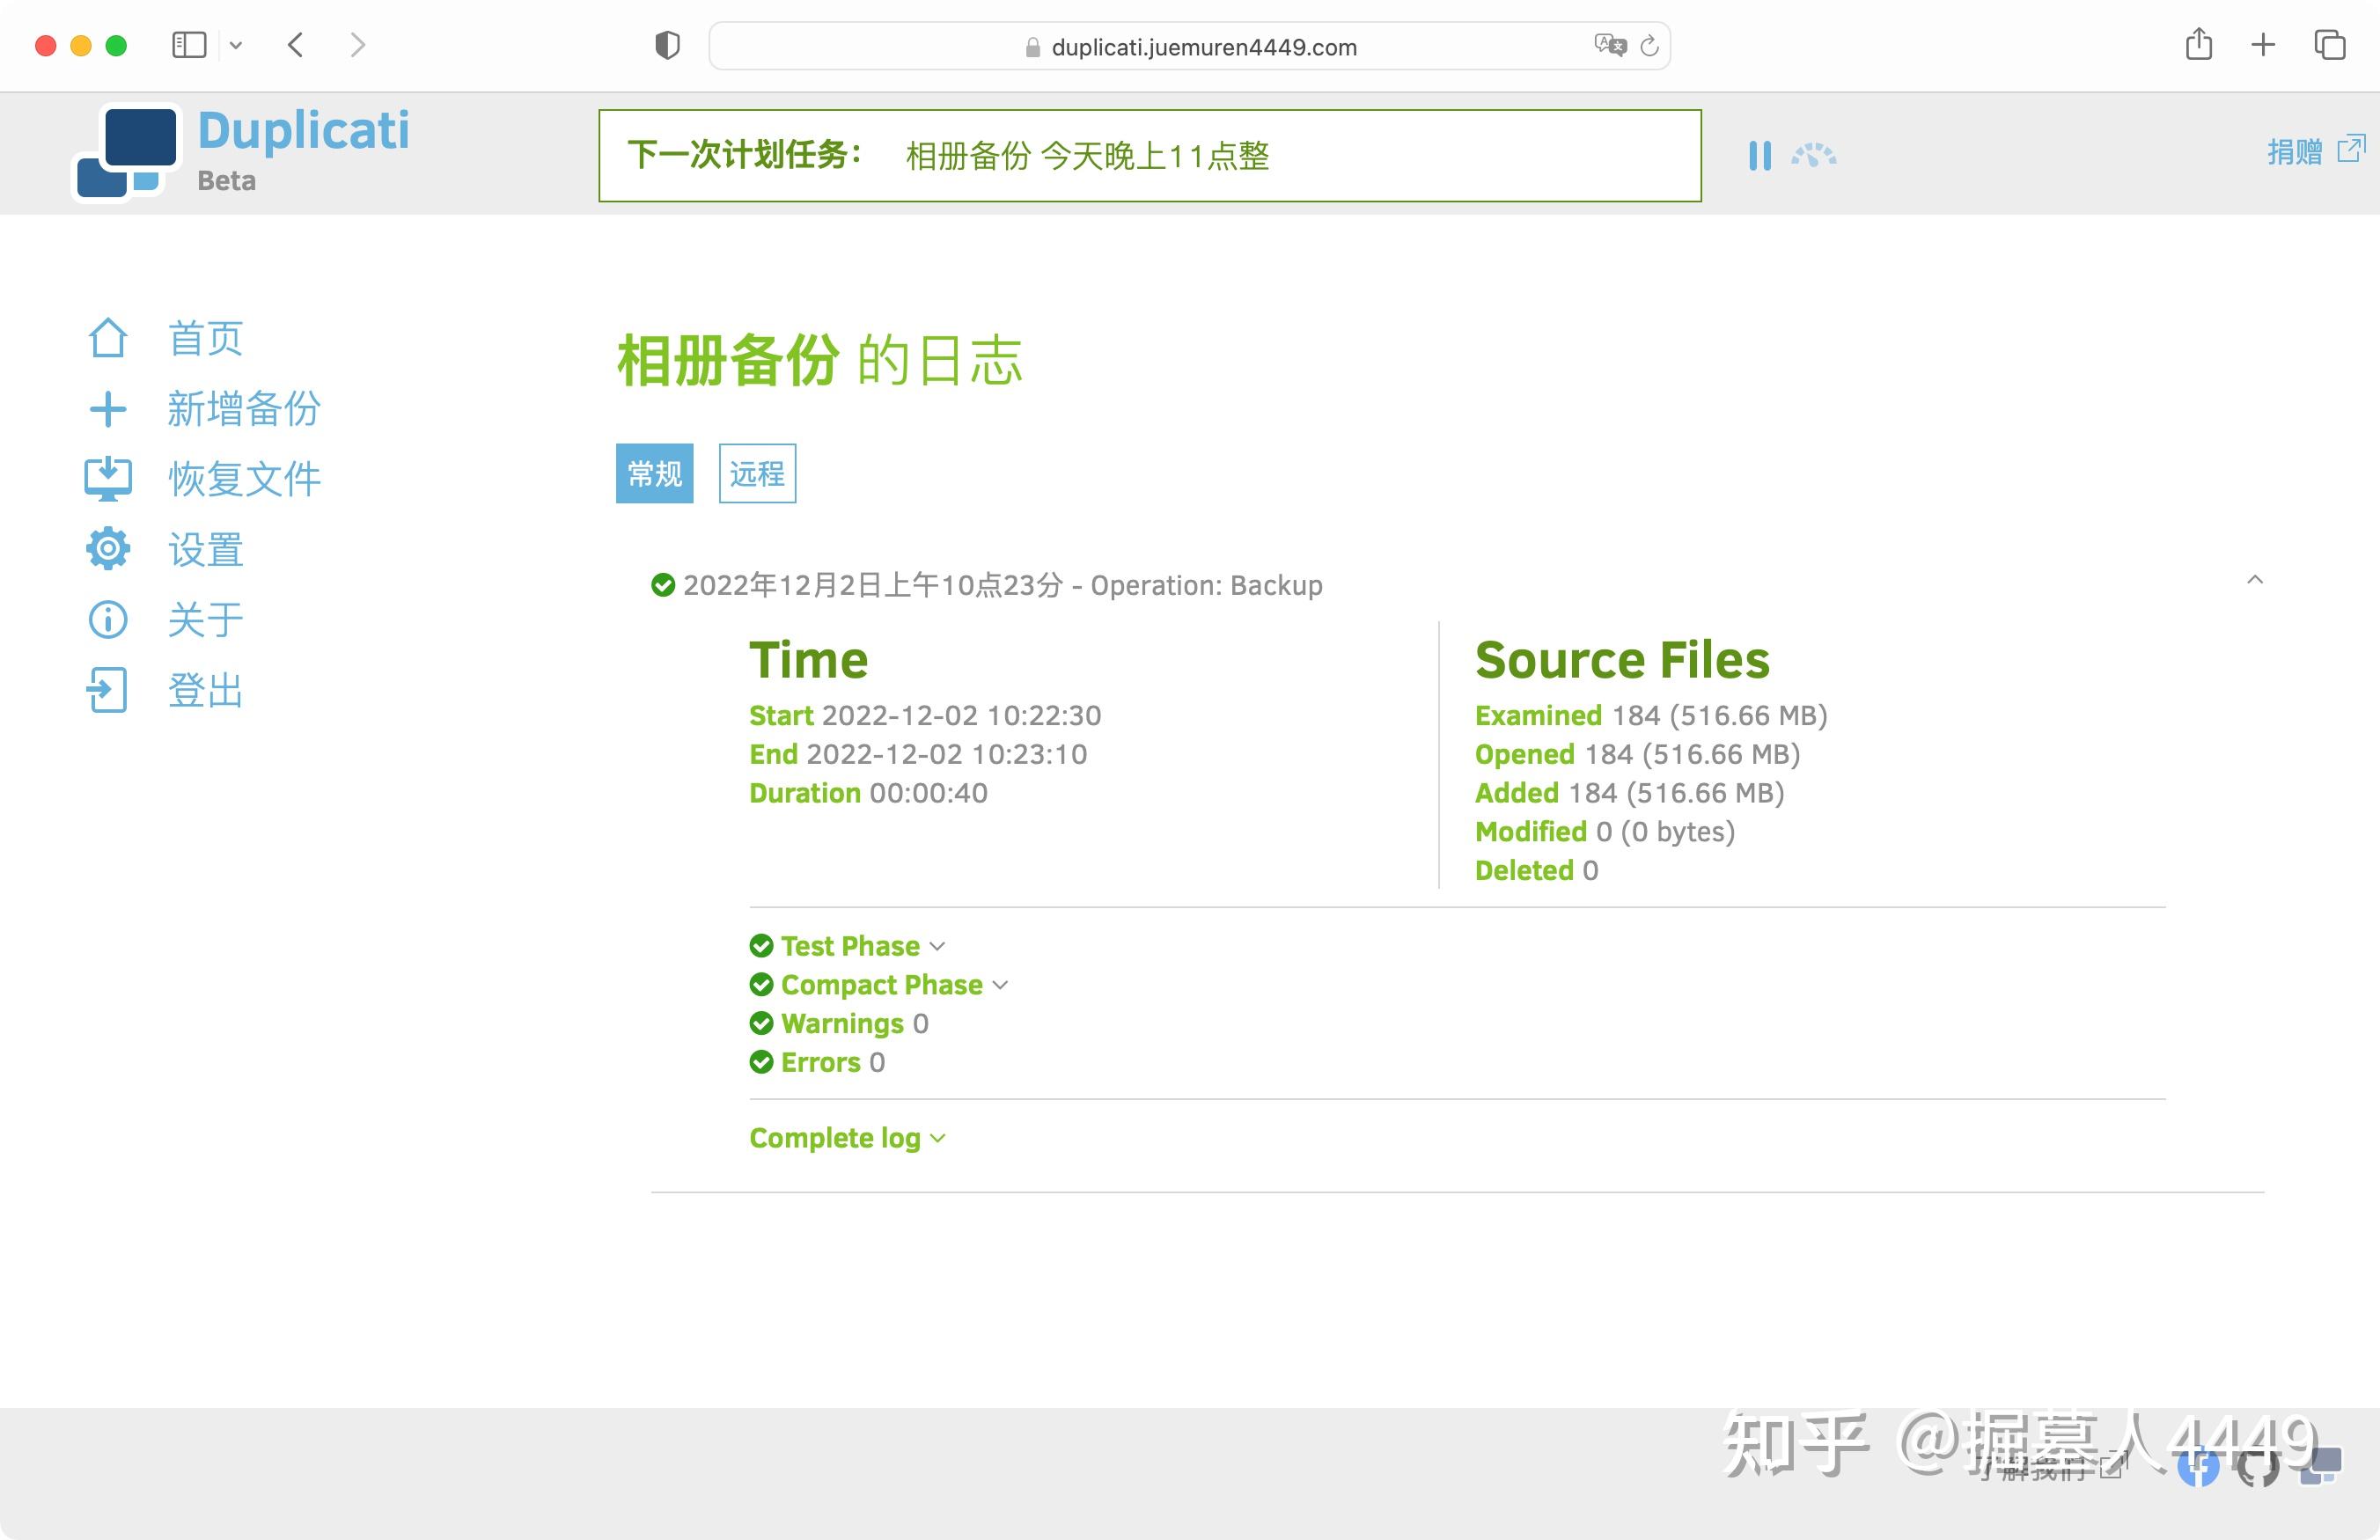Click the 登出 logout icon
Screen dimensions: 2380x1540
pyautogui.click(x=108, y=690)
